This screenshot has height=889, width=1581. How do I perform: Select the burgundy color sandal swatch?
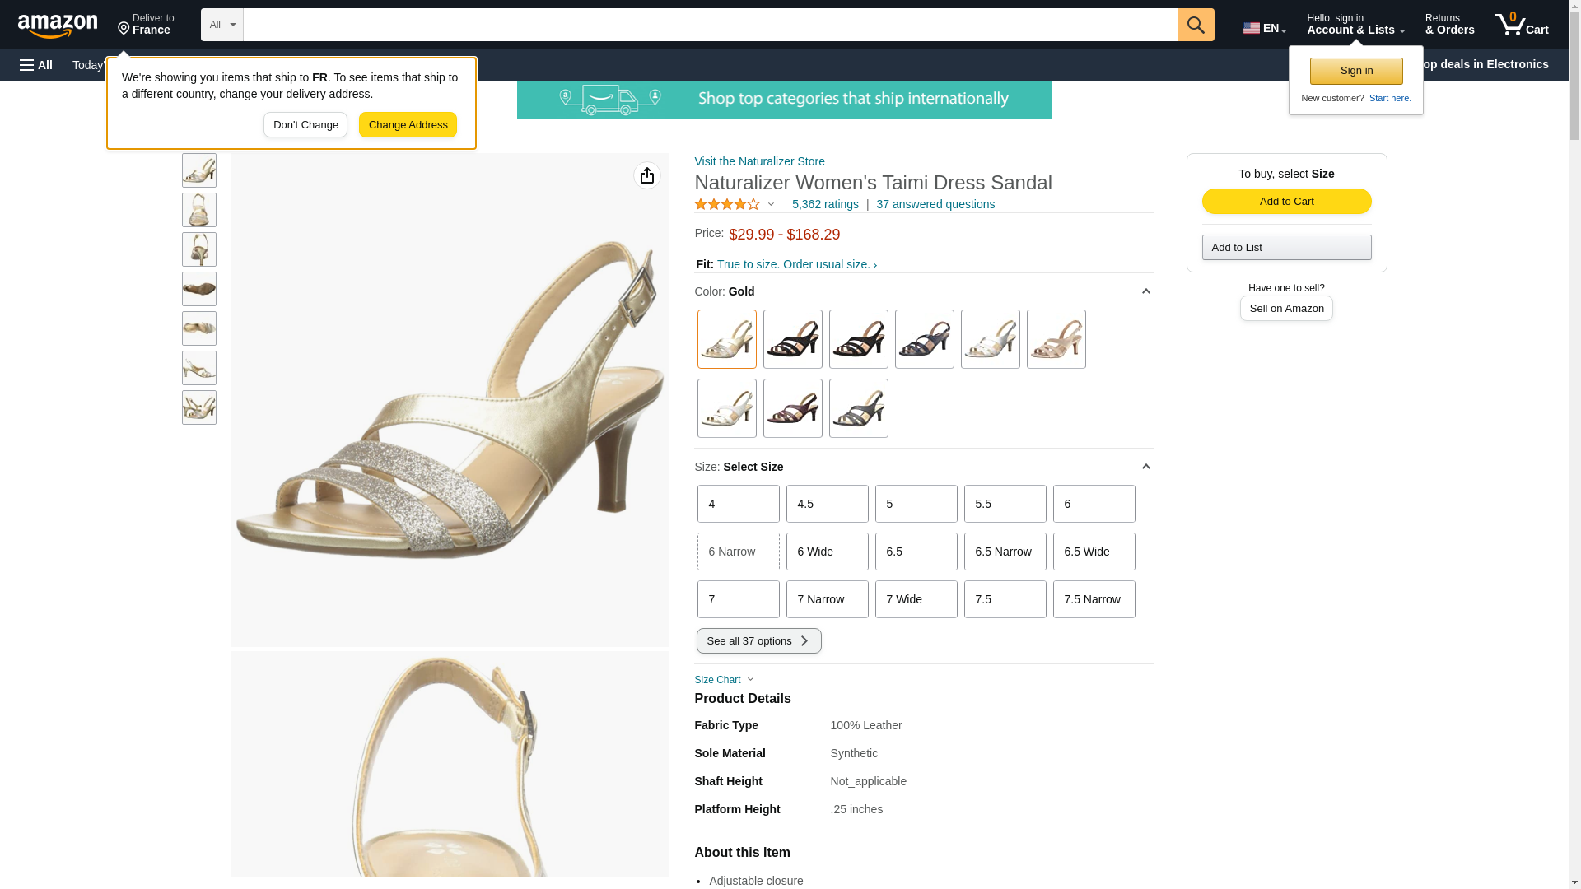[x=792, y=408]
